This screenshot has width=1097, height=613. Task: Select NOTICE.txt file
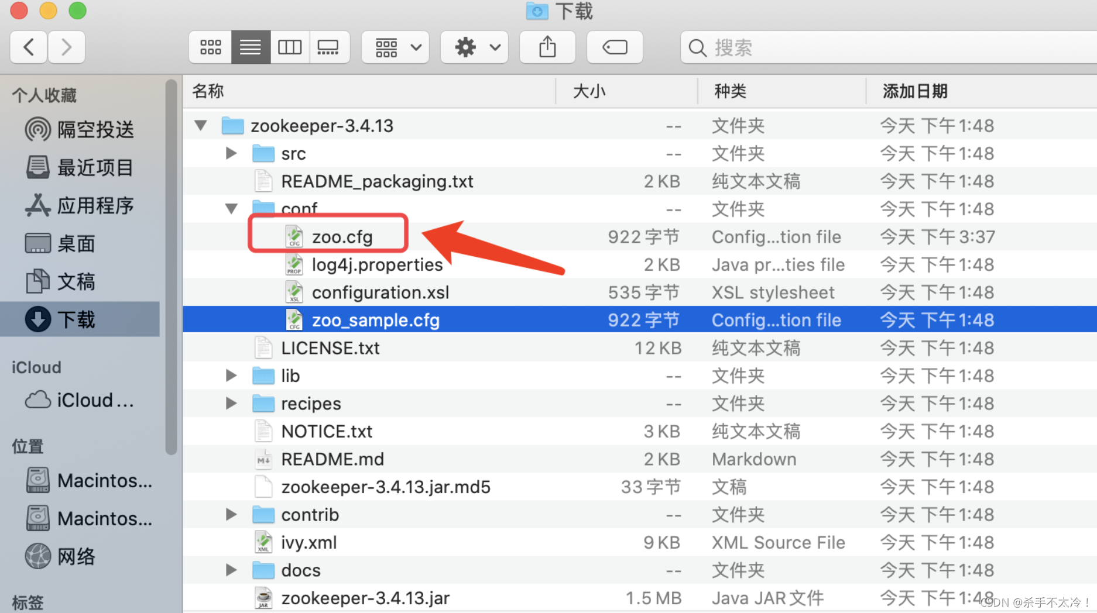click(327, 431)
